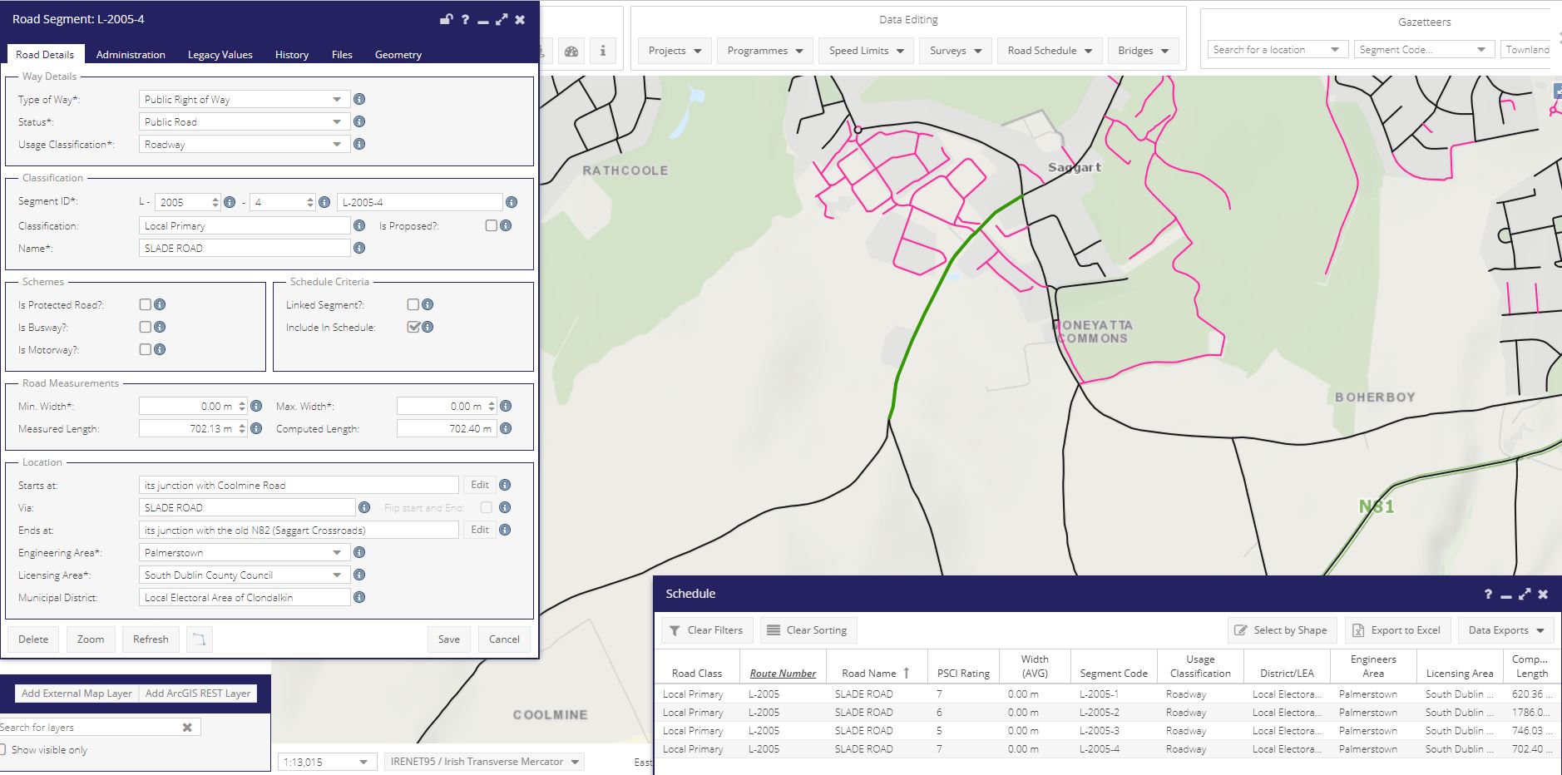Uncheck the Include In Schedule checkbox
The image size is (1562, 775).
[x=413, y=327]
